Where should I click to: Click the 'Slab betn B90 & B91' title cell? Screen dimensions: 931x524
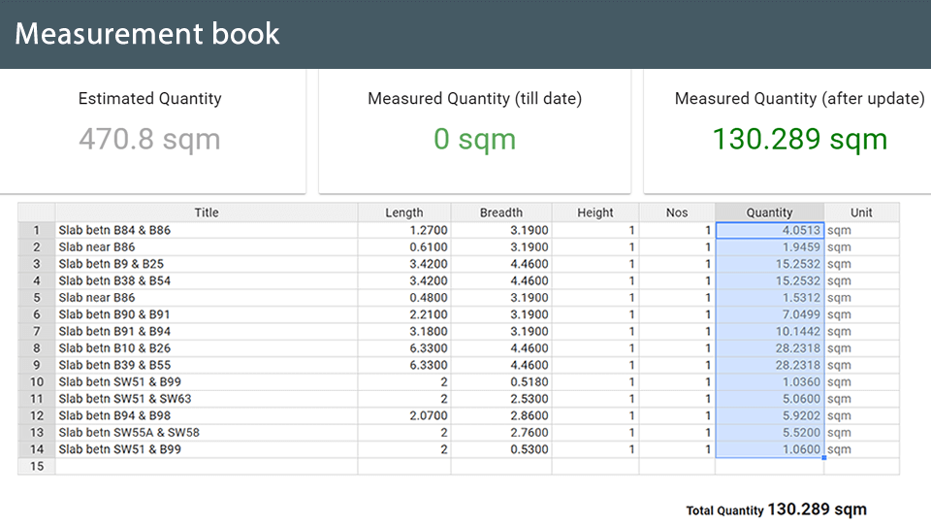(207, 314)
